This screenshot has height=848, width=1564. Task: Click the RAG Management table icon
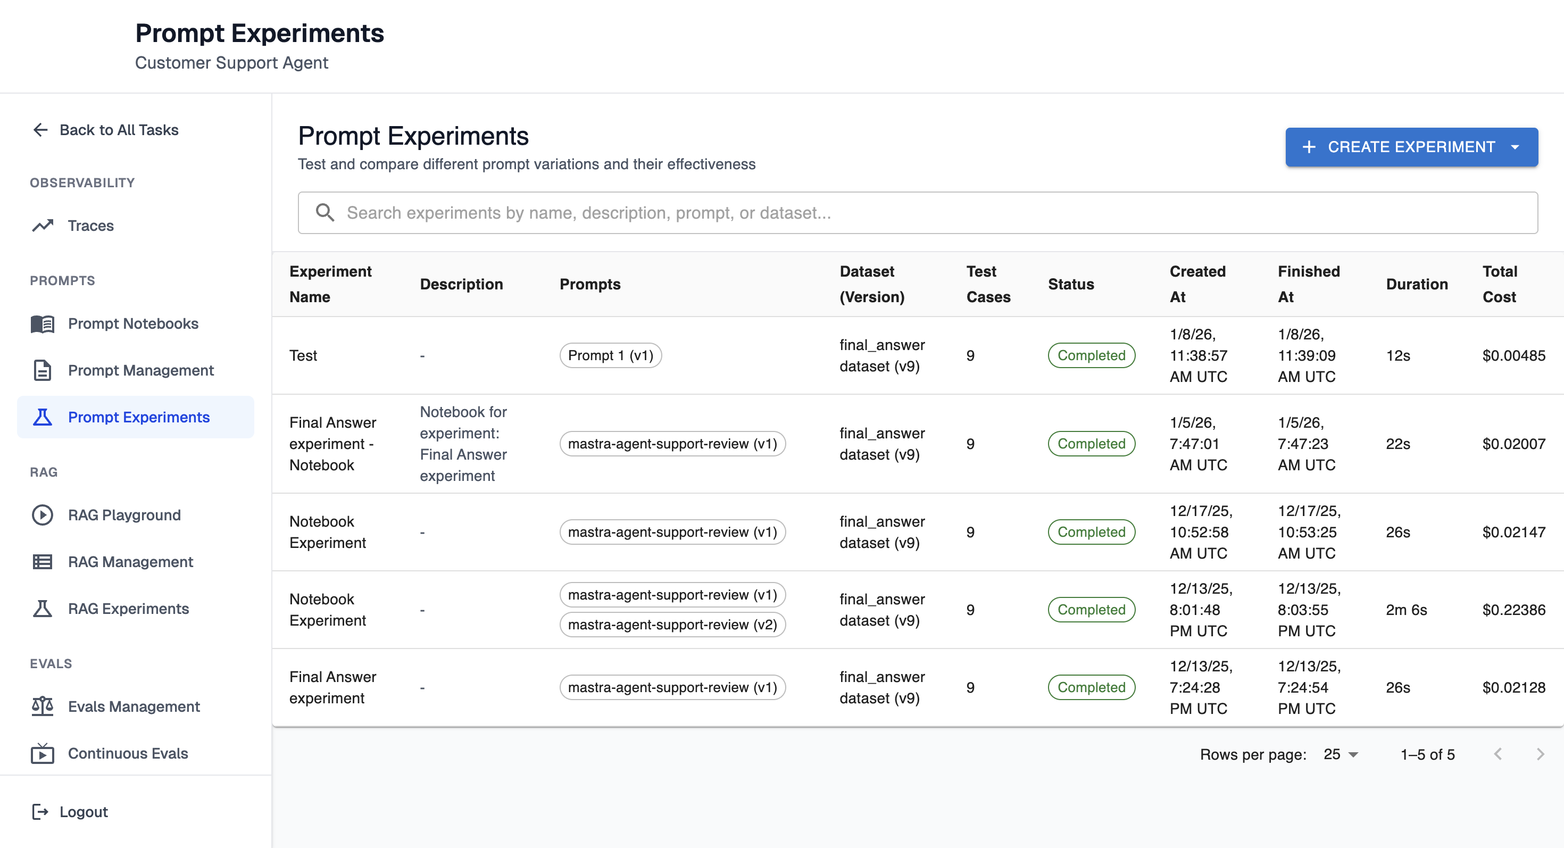[x=43, y=562]
